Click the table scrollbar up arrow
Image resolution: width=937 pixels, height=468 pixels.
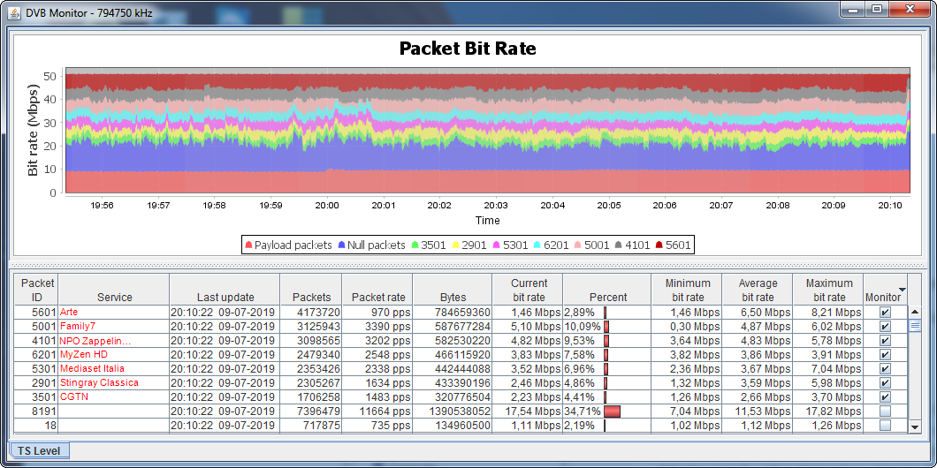pos(915,313)
